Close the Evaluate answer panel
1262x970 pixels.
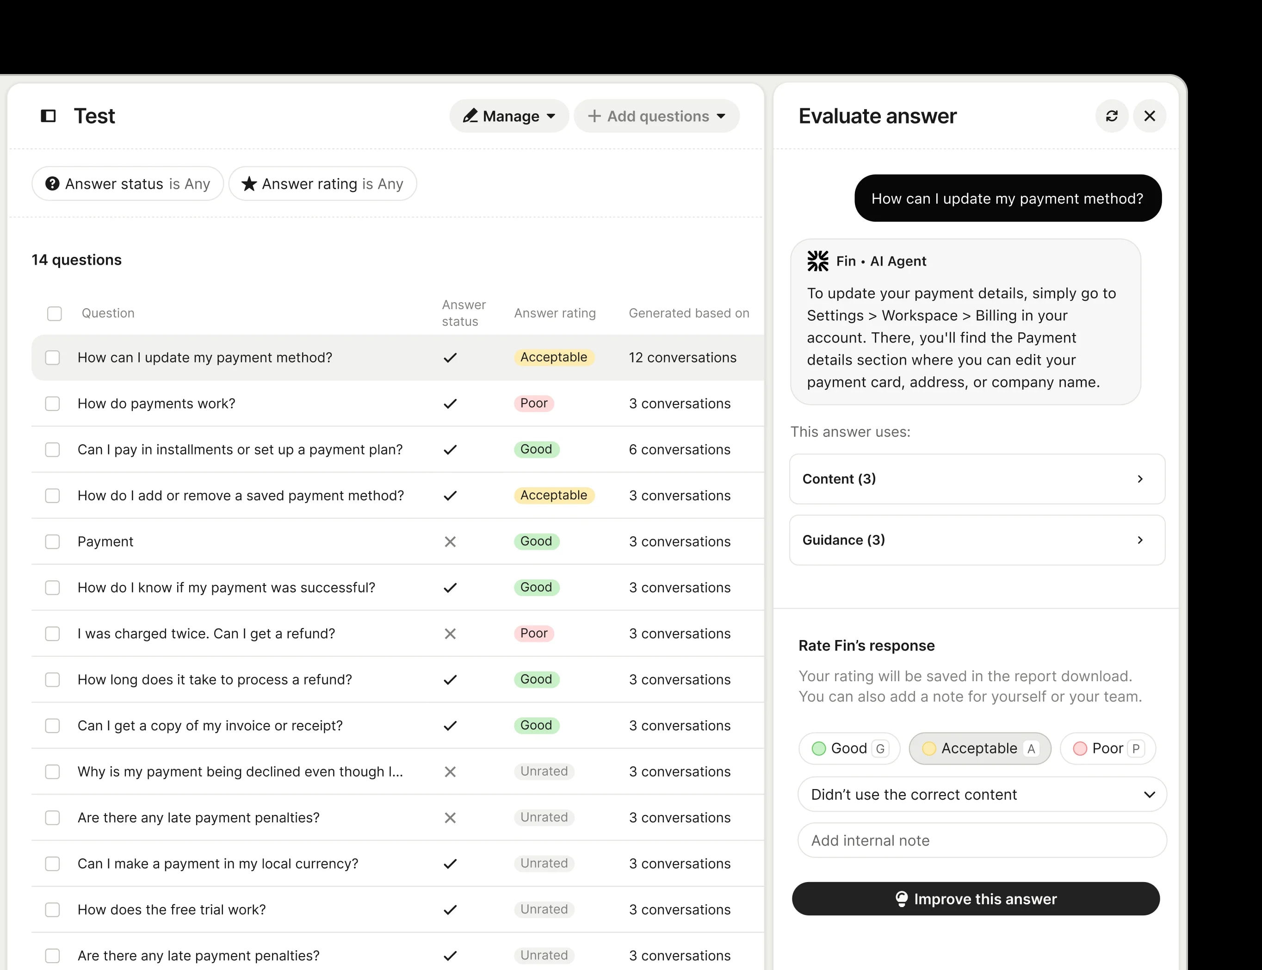(x=1150, y=116)
